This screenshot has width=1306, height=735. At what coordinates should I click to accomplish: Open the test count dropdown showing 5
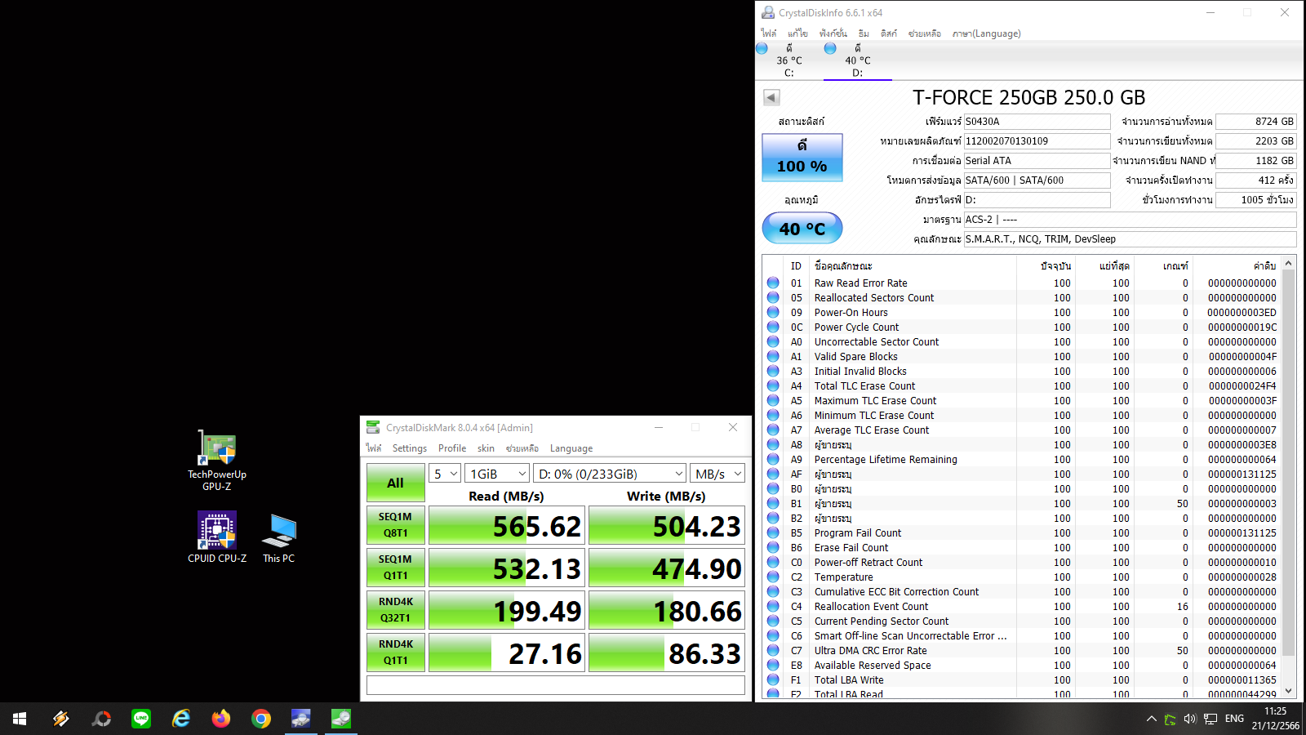[x=445, y=474]
